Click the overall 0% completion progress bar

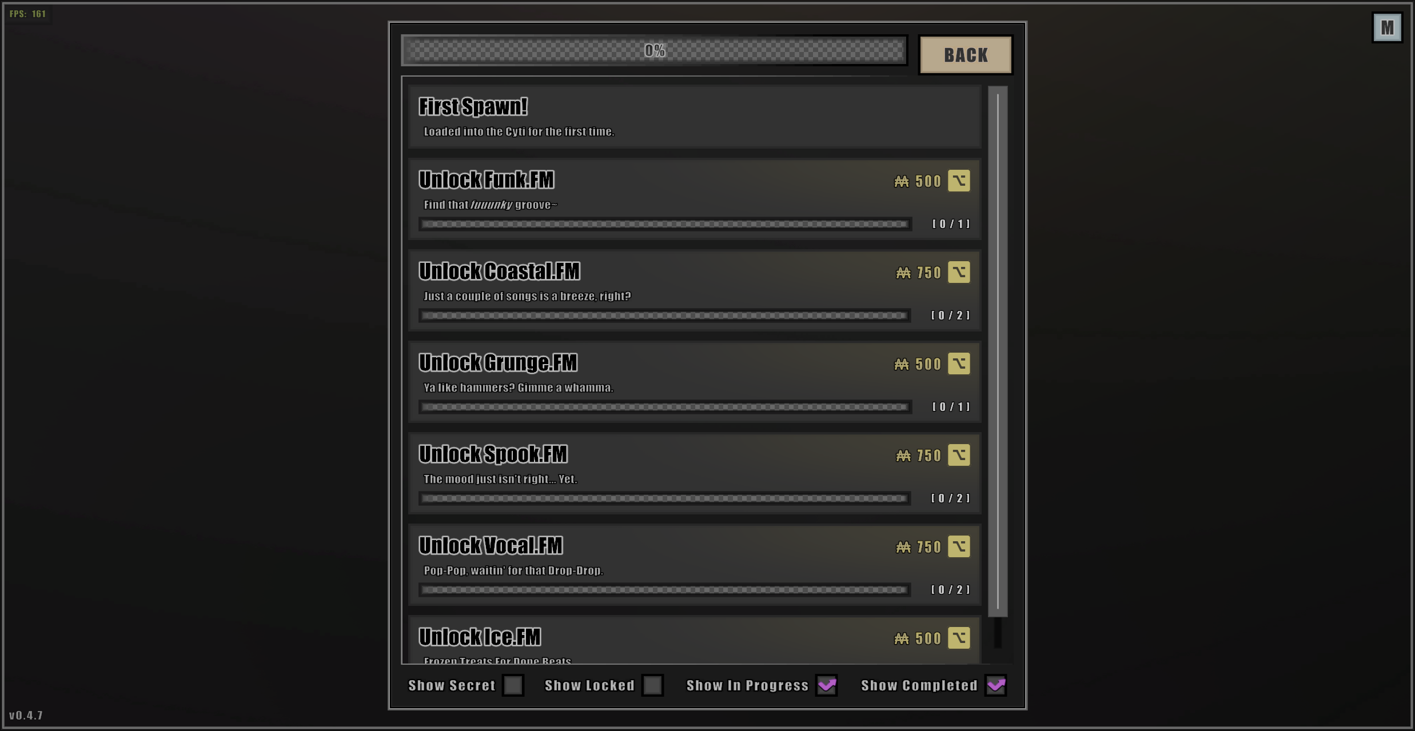(x=655, y=50)
